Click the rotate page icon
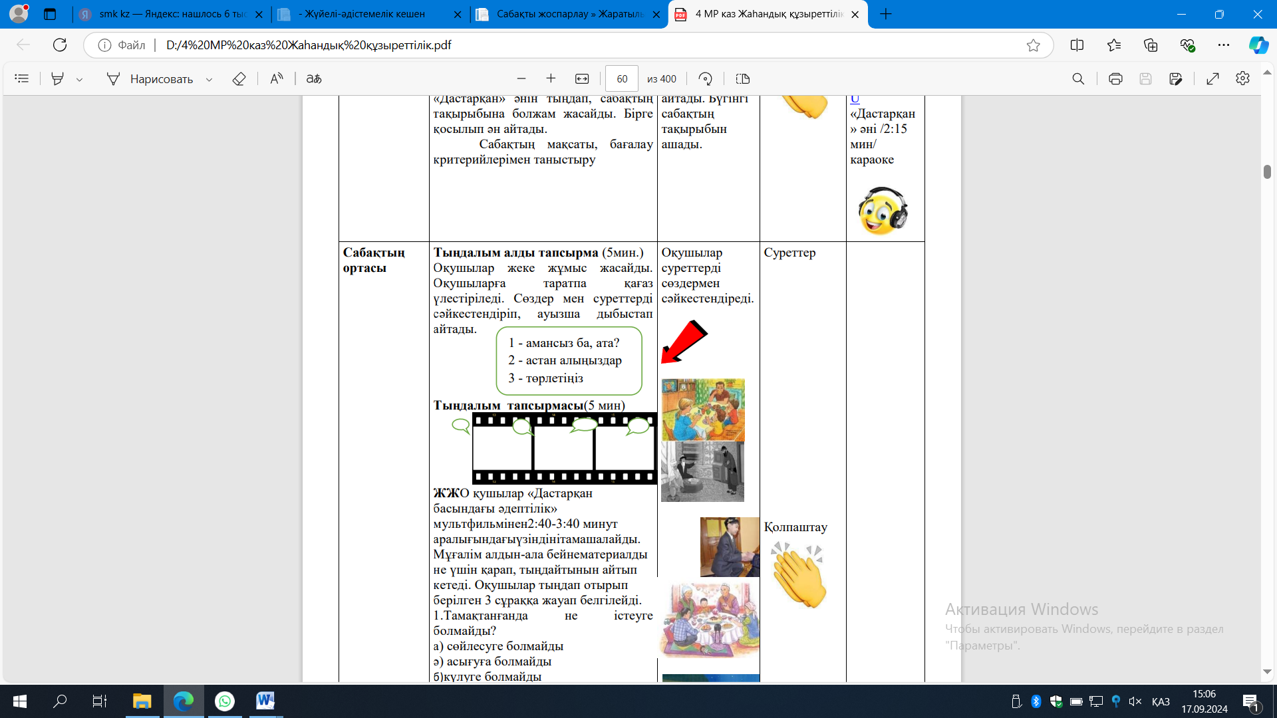1277x718 pixels. click(x=705, y=78)
